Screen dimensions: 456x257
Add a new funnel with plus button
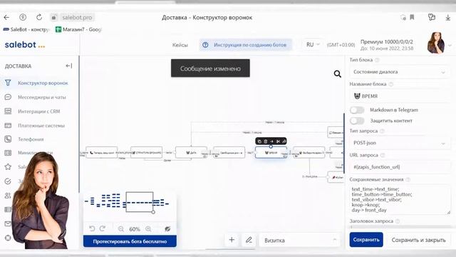[x=232, y=240]
